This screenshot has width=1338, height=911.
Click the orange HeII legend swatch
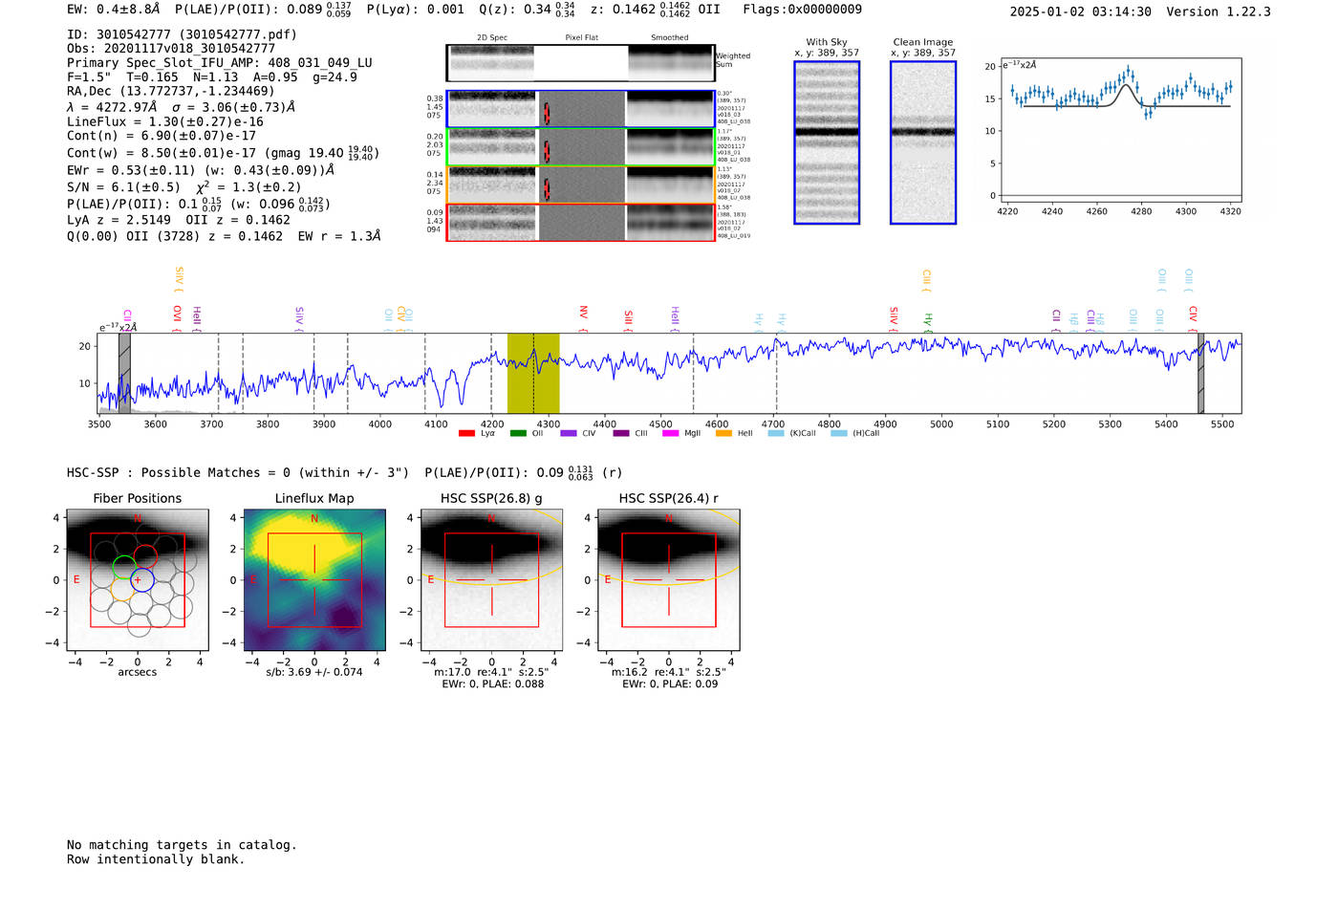click(723, 434)
